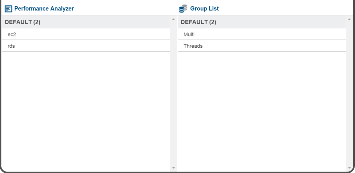Click Group List scrollbar down arrow
The width and height of the screenshot is (355, 173).
coord(349,168)
